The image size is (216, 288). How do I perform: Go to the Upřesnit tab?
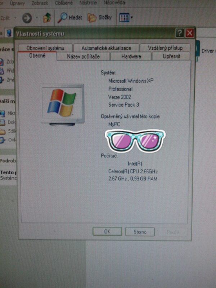(171, 57)
